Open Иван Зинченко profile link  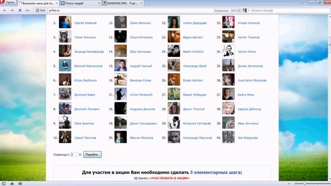coord(248,123)
